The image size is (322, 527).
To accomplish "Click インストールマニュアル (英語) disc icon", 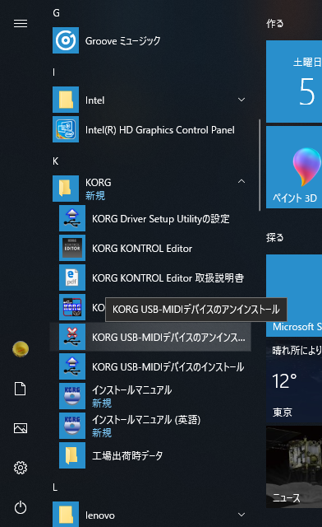I will [72, 426].
